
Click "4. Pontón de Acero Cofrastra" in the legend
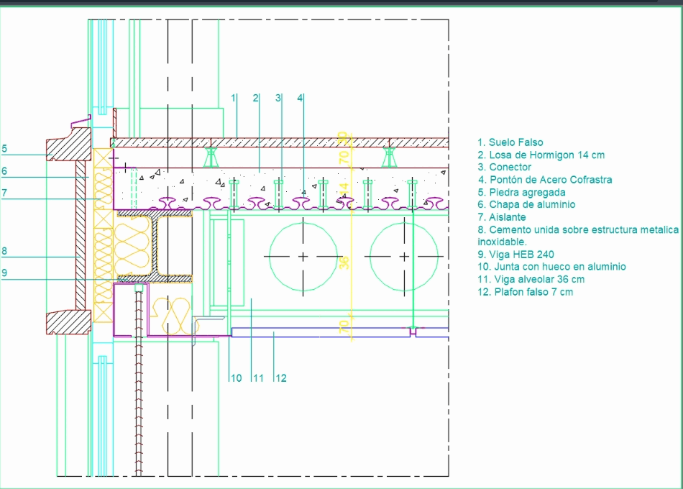545,179
